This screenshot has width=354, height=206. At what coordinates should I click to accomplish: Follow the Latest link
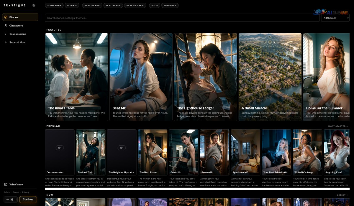click(343, 195)
